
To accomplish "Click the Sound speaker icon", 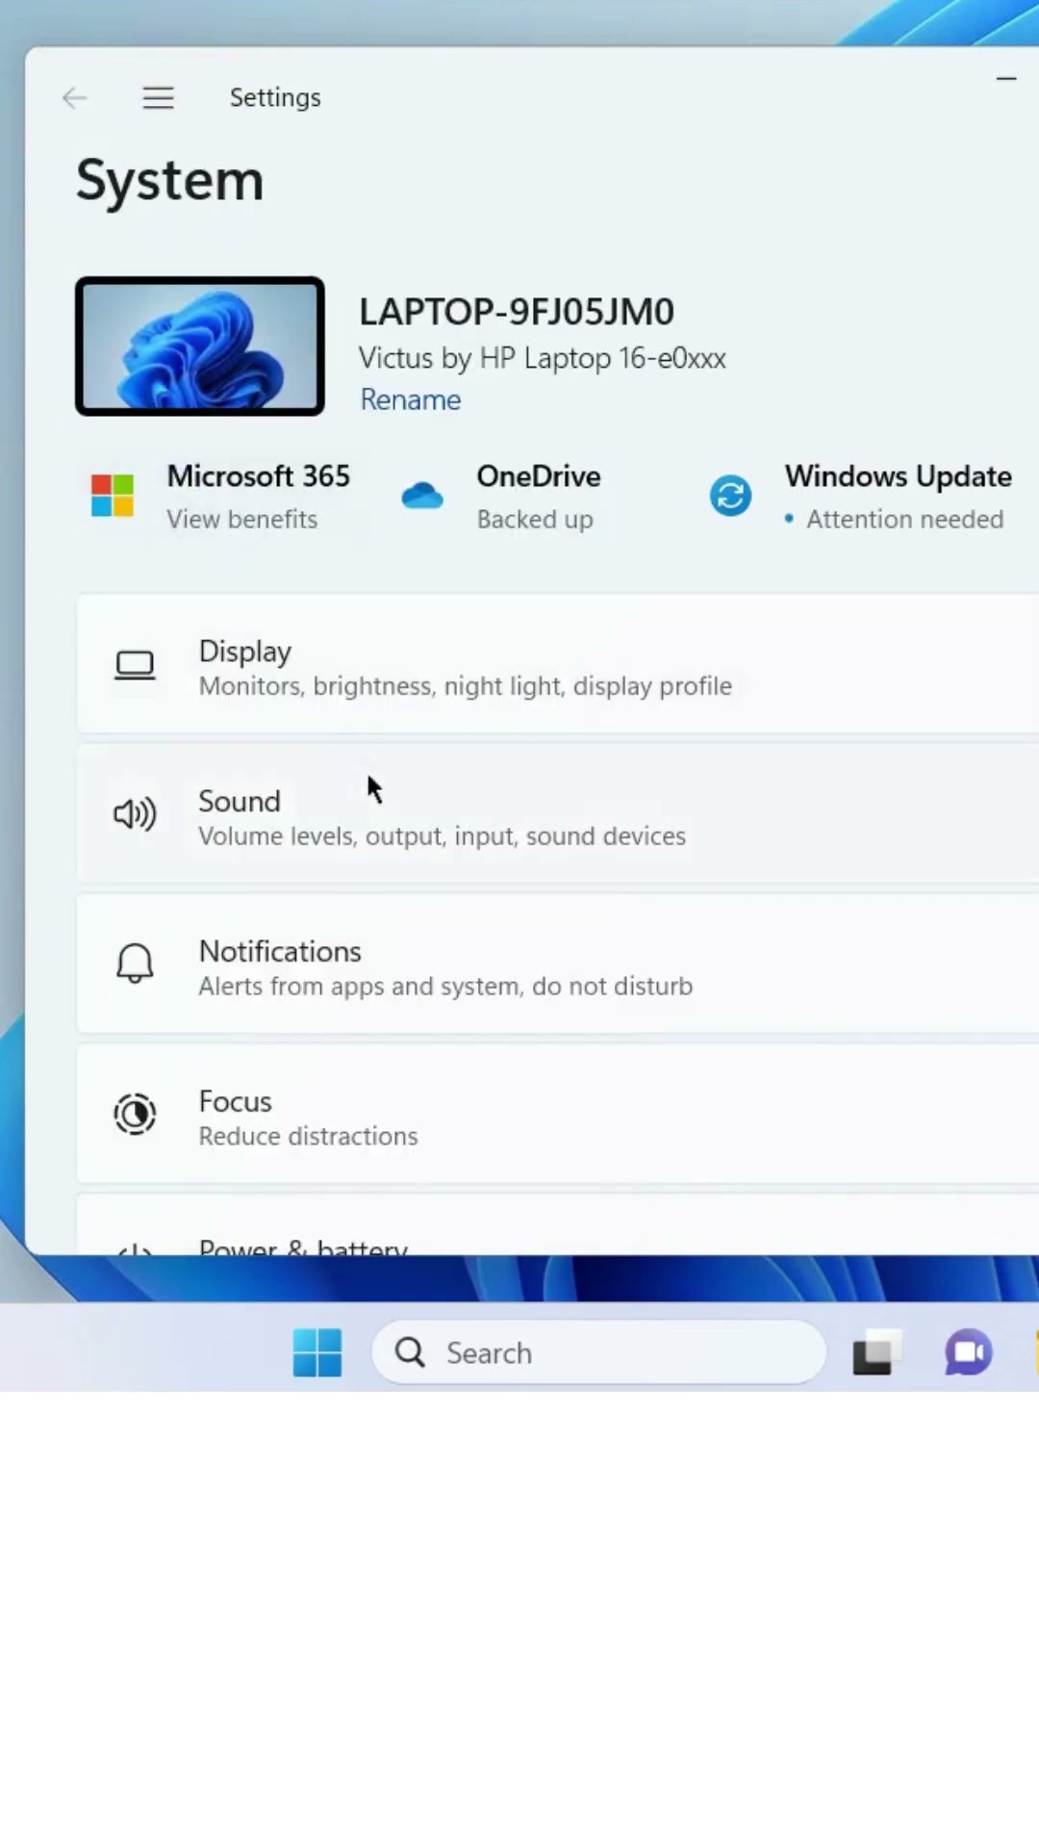I will coord(135,814).
